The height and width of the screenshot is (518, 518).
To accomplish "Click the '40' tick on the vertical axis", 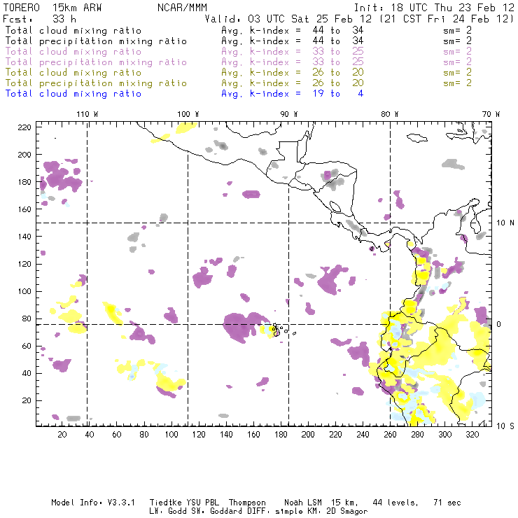I will pyautogui.click(x=27, y=373).
